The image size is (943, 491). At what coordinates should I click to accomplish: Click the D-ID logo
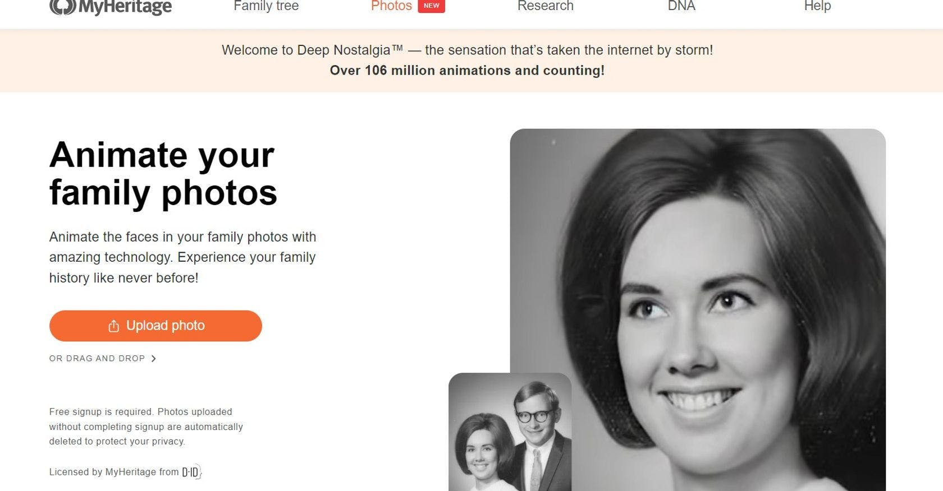click(x=191, y=472)
